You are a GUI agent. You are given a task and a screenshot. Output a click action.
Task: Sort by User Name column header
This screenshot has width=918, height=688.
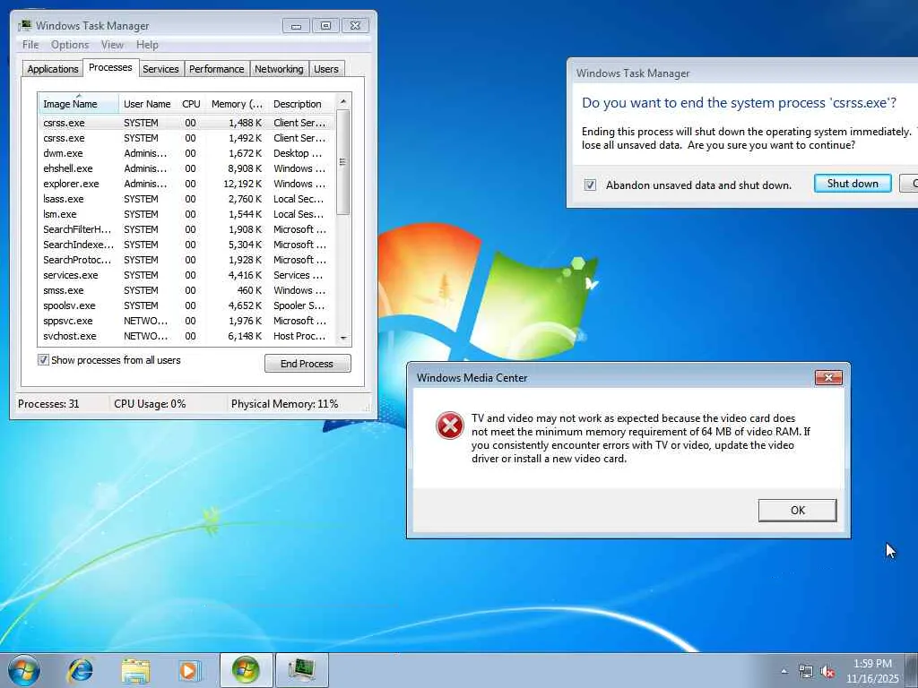(x=147, y=104)
